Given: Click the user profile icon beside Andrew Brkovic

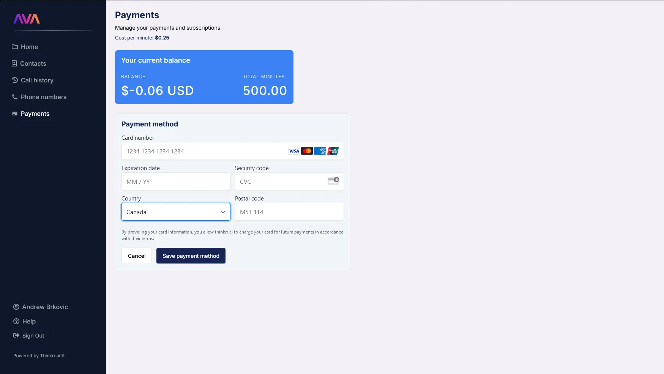Looking at the screenshot, I should (16, 307).
